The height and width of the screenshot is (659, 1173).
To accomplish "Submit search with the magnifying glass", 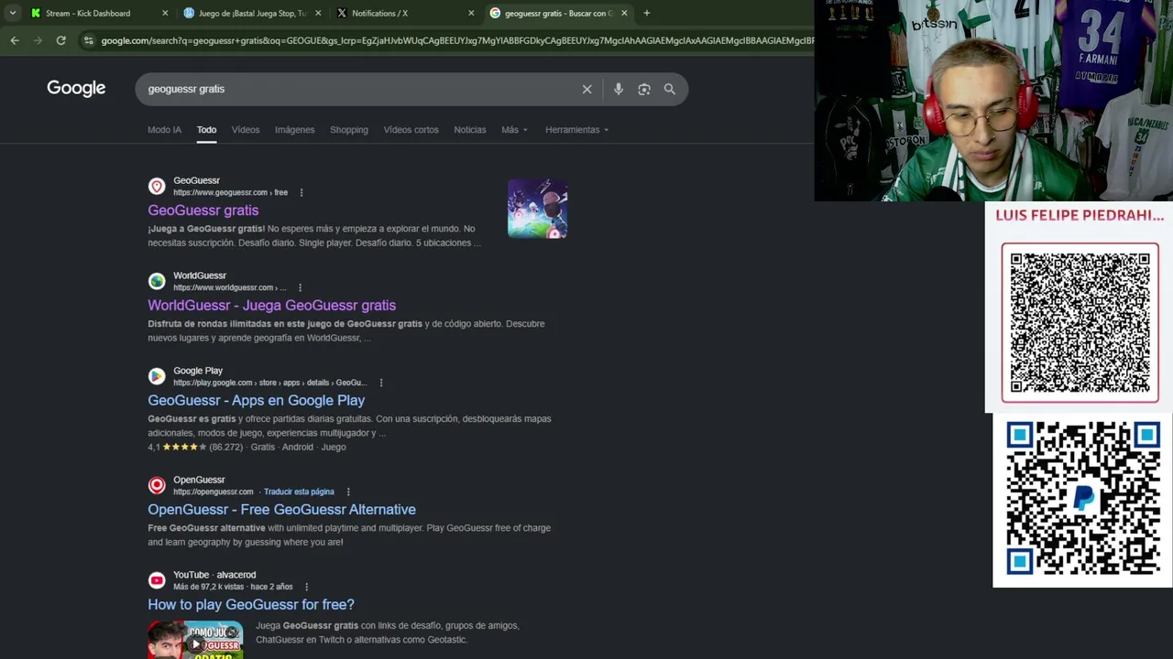I will click(670, 89).
